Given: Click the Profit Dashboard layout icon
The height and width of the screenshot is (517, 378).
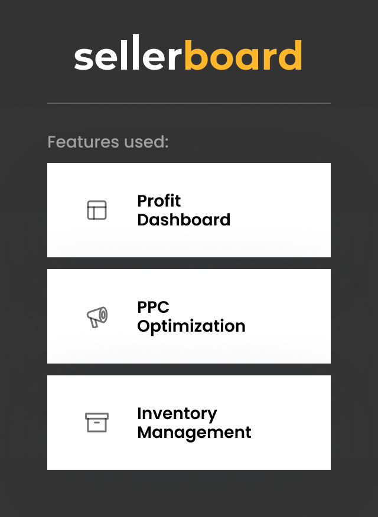Looking at the screenshot, I should coord(97,210).
